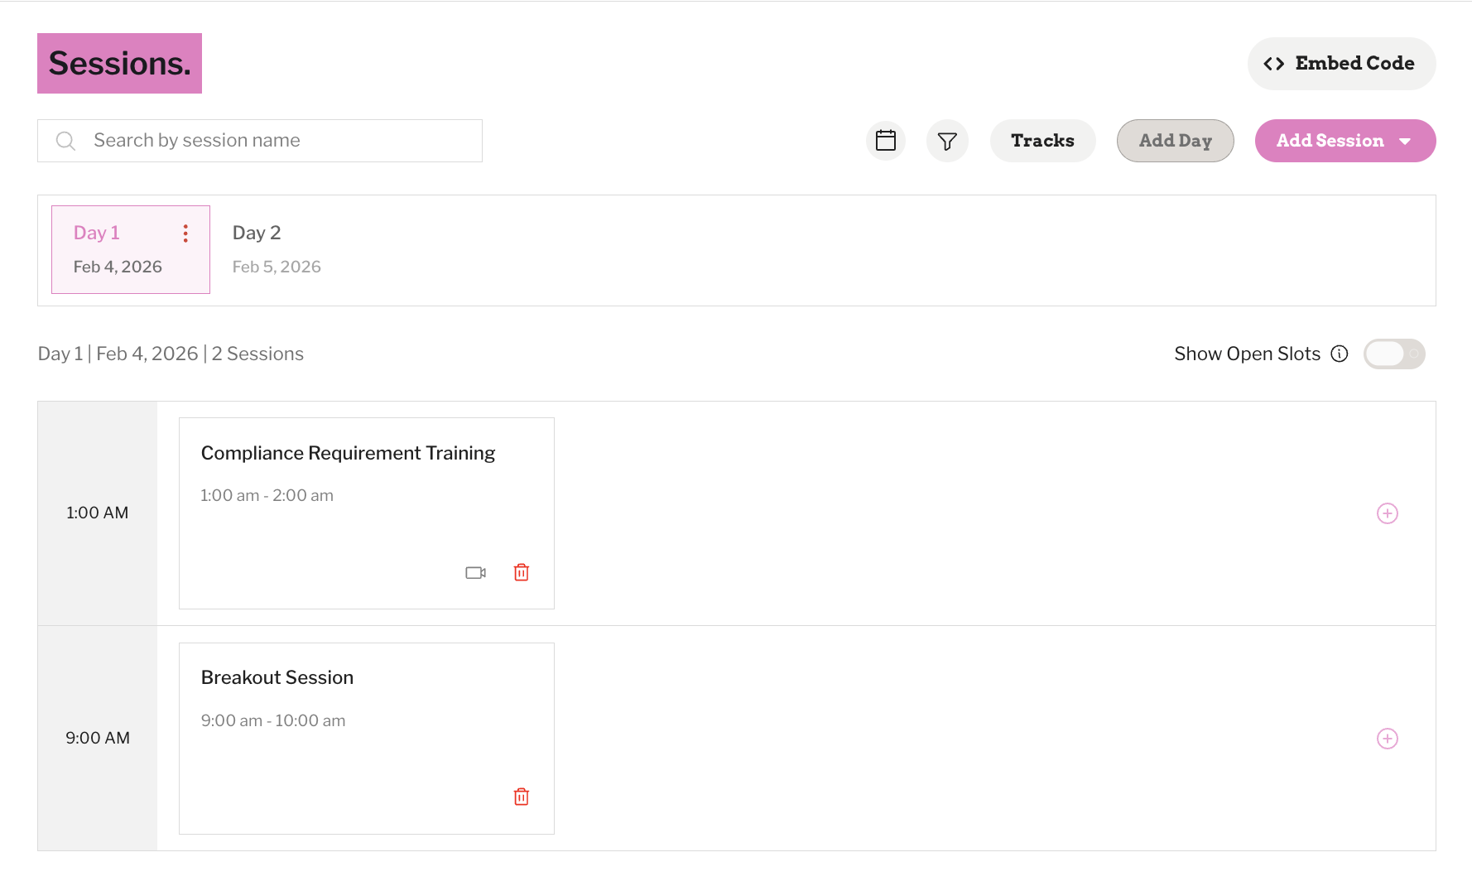Open the filter funnel icon
The width and height of the screenshot is (1472, 886).
947,141
